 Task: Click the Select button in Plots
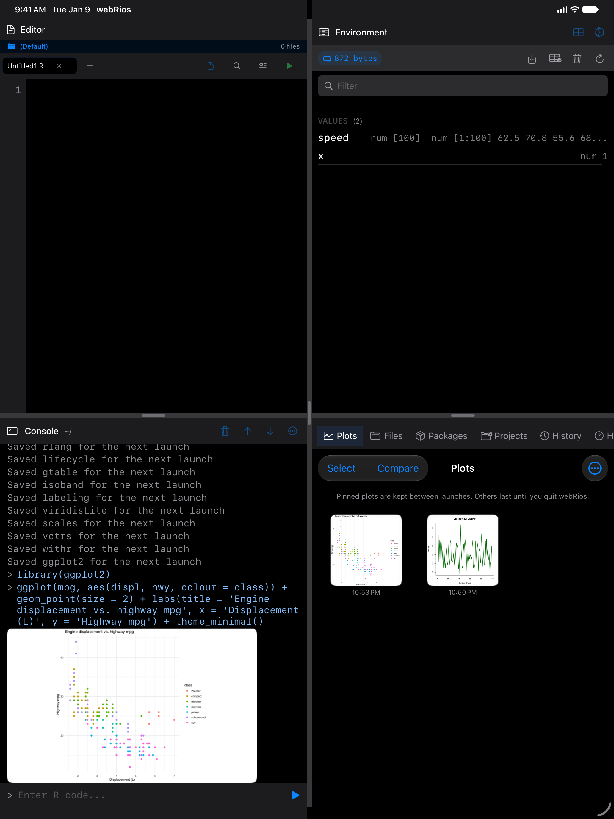click(x=341, y=468)
